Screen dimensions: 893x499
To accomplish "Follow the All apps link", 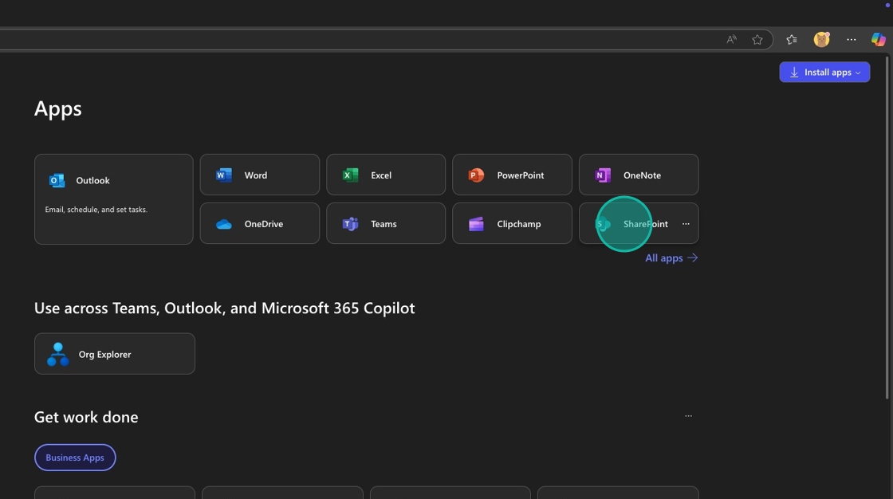I will 671,257.
